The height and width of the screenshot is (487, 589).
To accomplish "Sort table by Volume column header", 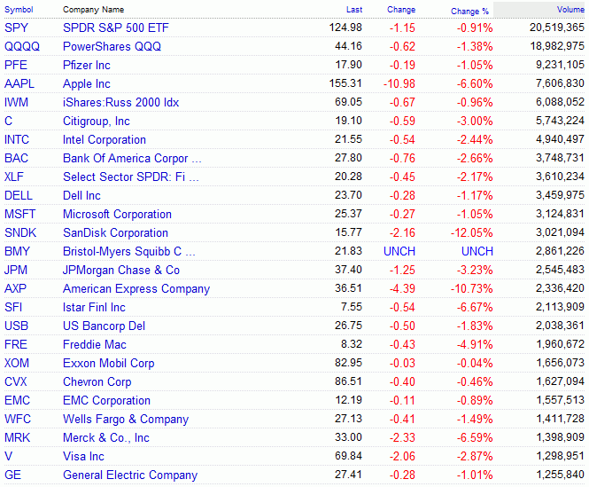I will 569,10.
